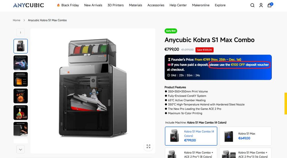Screen dimensions: 287x158
Task: Open the shopping cart icon
Action: coord(269,5)
